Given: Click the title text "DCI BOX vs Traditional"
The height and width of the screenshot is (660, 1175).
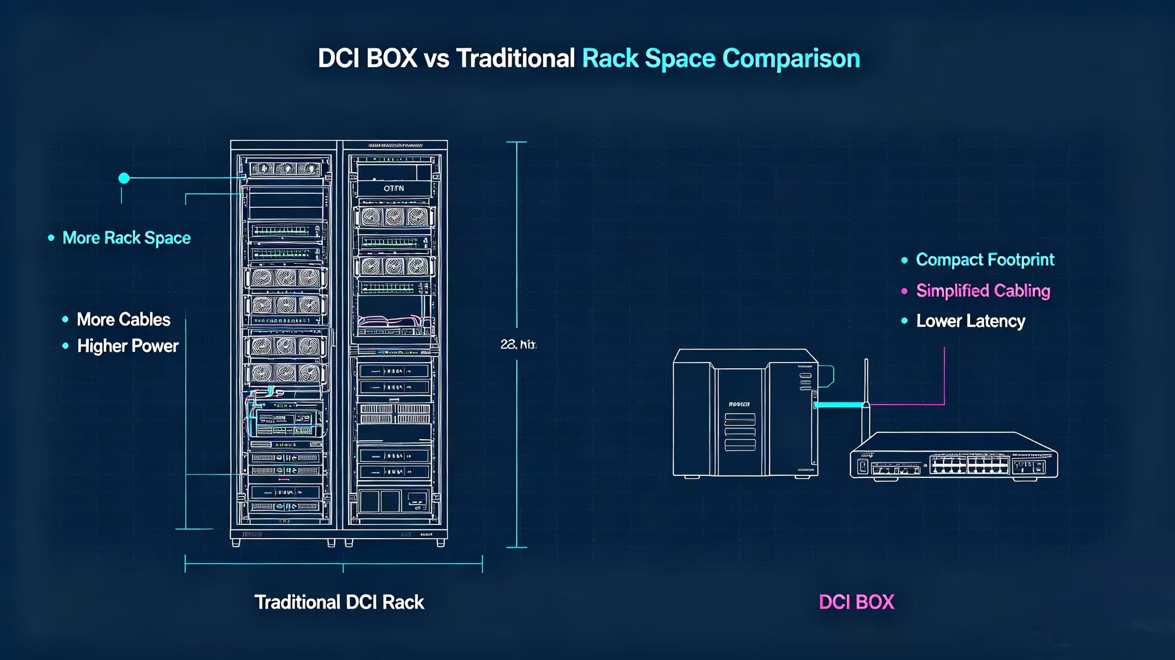Looking at the screenshot, I should pyautogui.click(x=446, y=58).
